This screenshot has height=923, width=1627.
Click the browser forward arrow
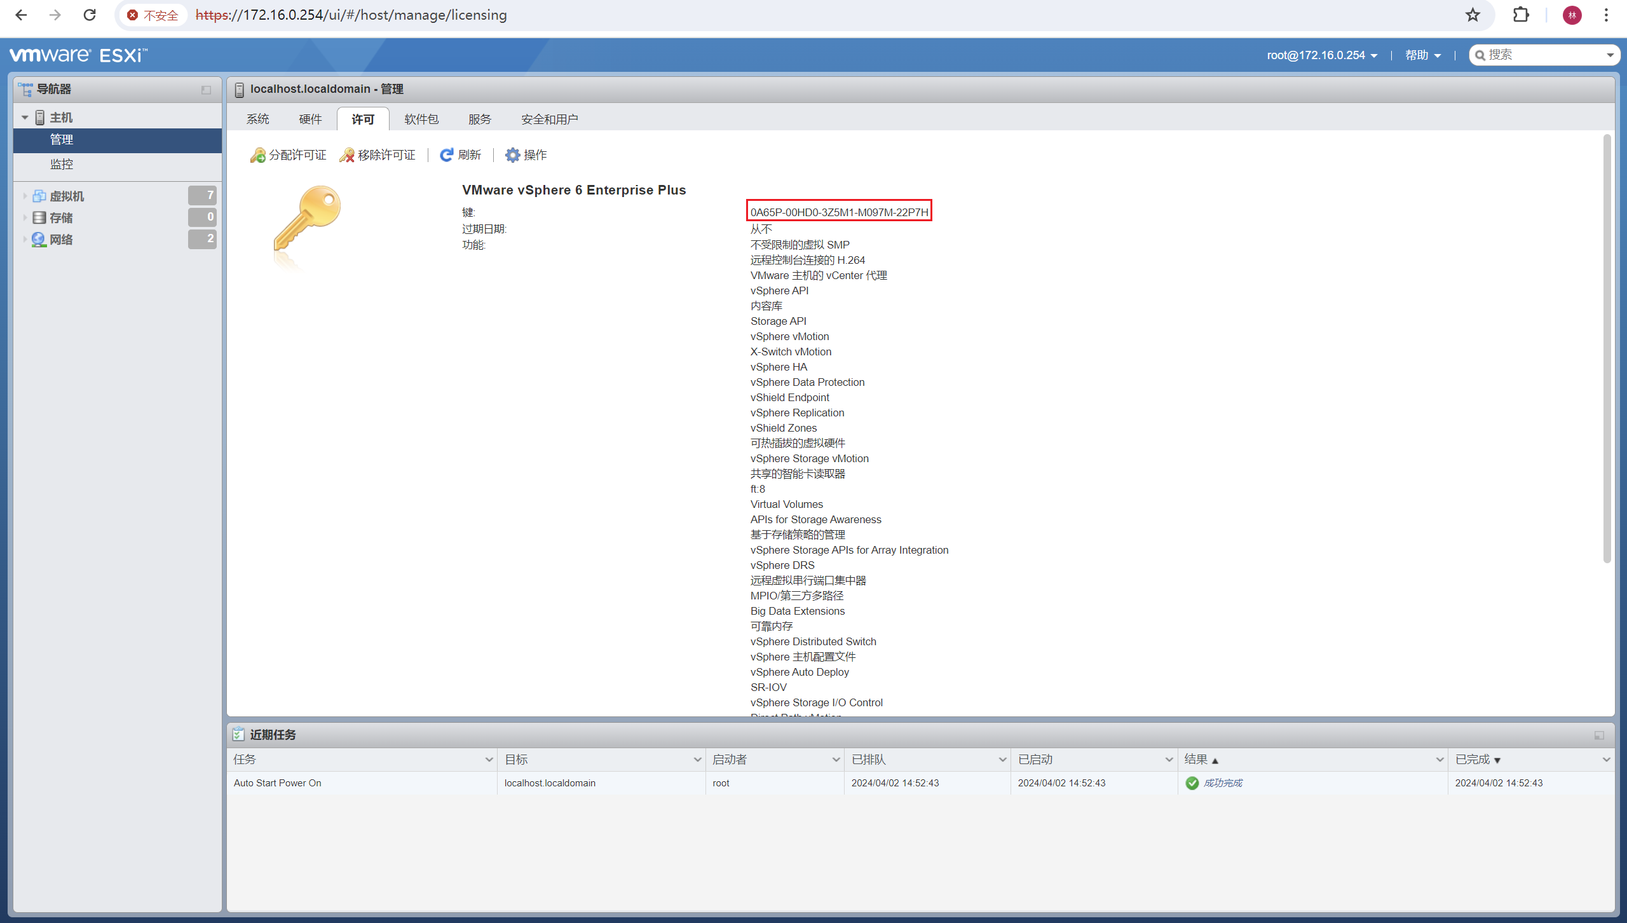click(55, 15)
